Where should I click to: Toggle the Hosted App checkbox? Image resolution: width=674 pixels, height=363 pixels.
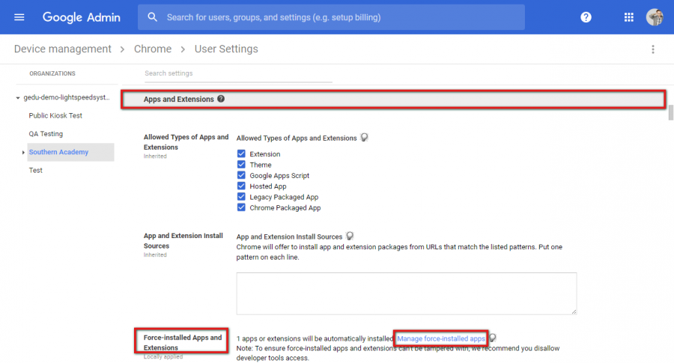pos(241,186)
